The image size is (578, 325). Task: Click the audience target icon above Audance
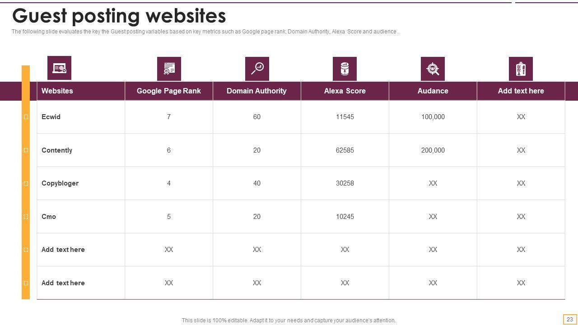click(x=433, y=69)
